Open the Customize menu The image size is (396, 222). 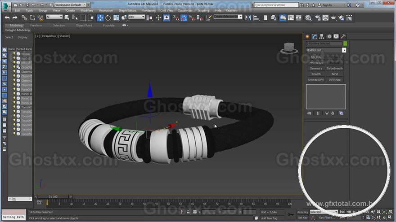184,11
